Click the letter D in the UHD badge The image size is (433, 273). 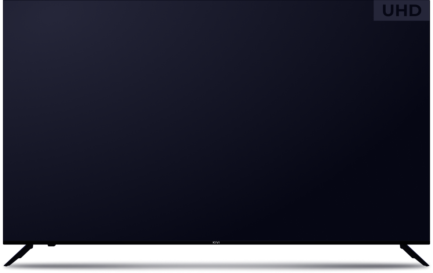(415, 11)
